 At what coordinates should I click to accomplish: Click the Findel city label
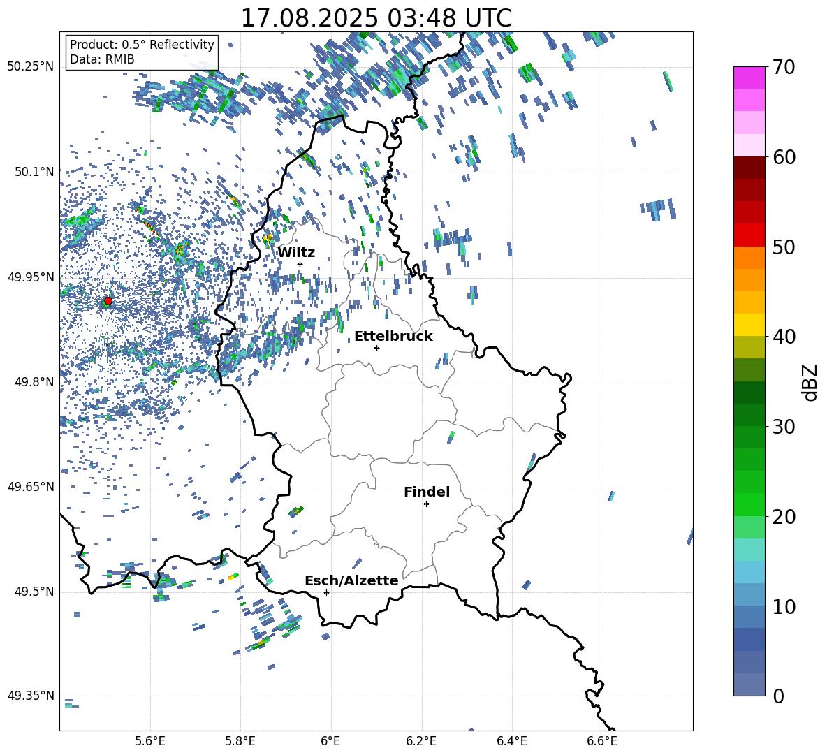pyautogui.click(x=427, y=492)
